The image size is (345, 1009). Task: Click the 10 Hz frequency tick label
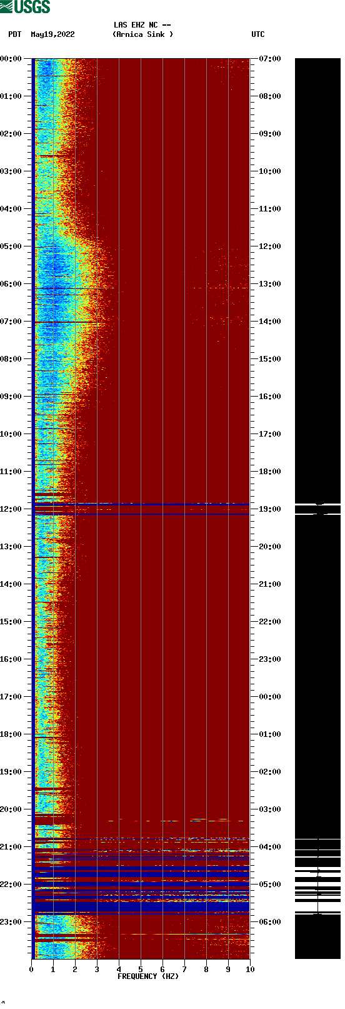point(250,970)
